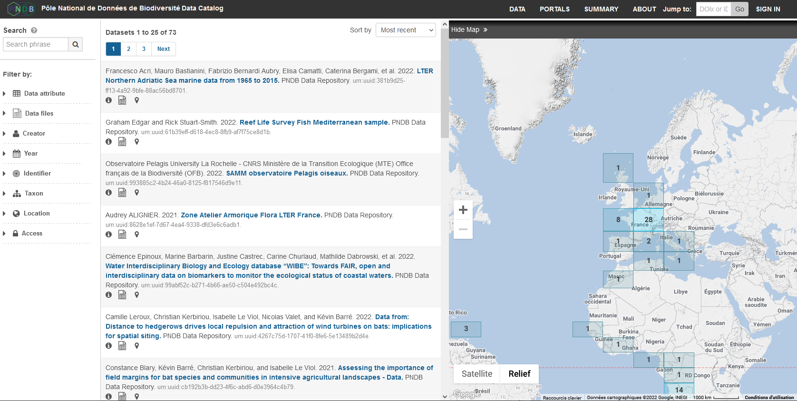The image size is (797, 401).
Task: Open the SUMMARY menu item
Action: point(601,9)
